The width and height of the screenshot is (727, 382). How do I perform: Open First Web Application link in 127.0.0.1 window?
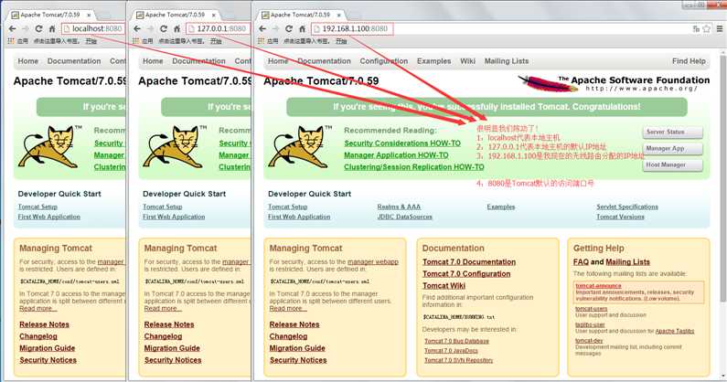(174, 217)
